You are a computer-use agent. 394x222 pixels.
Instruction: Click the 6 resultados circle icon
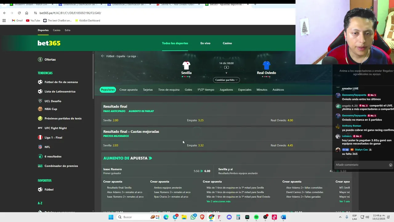pos(40,156)
